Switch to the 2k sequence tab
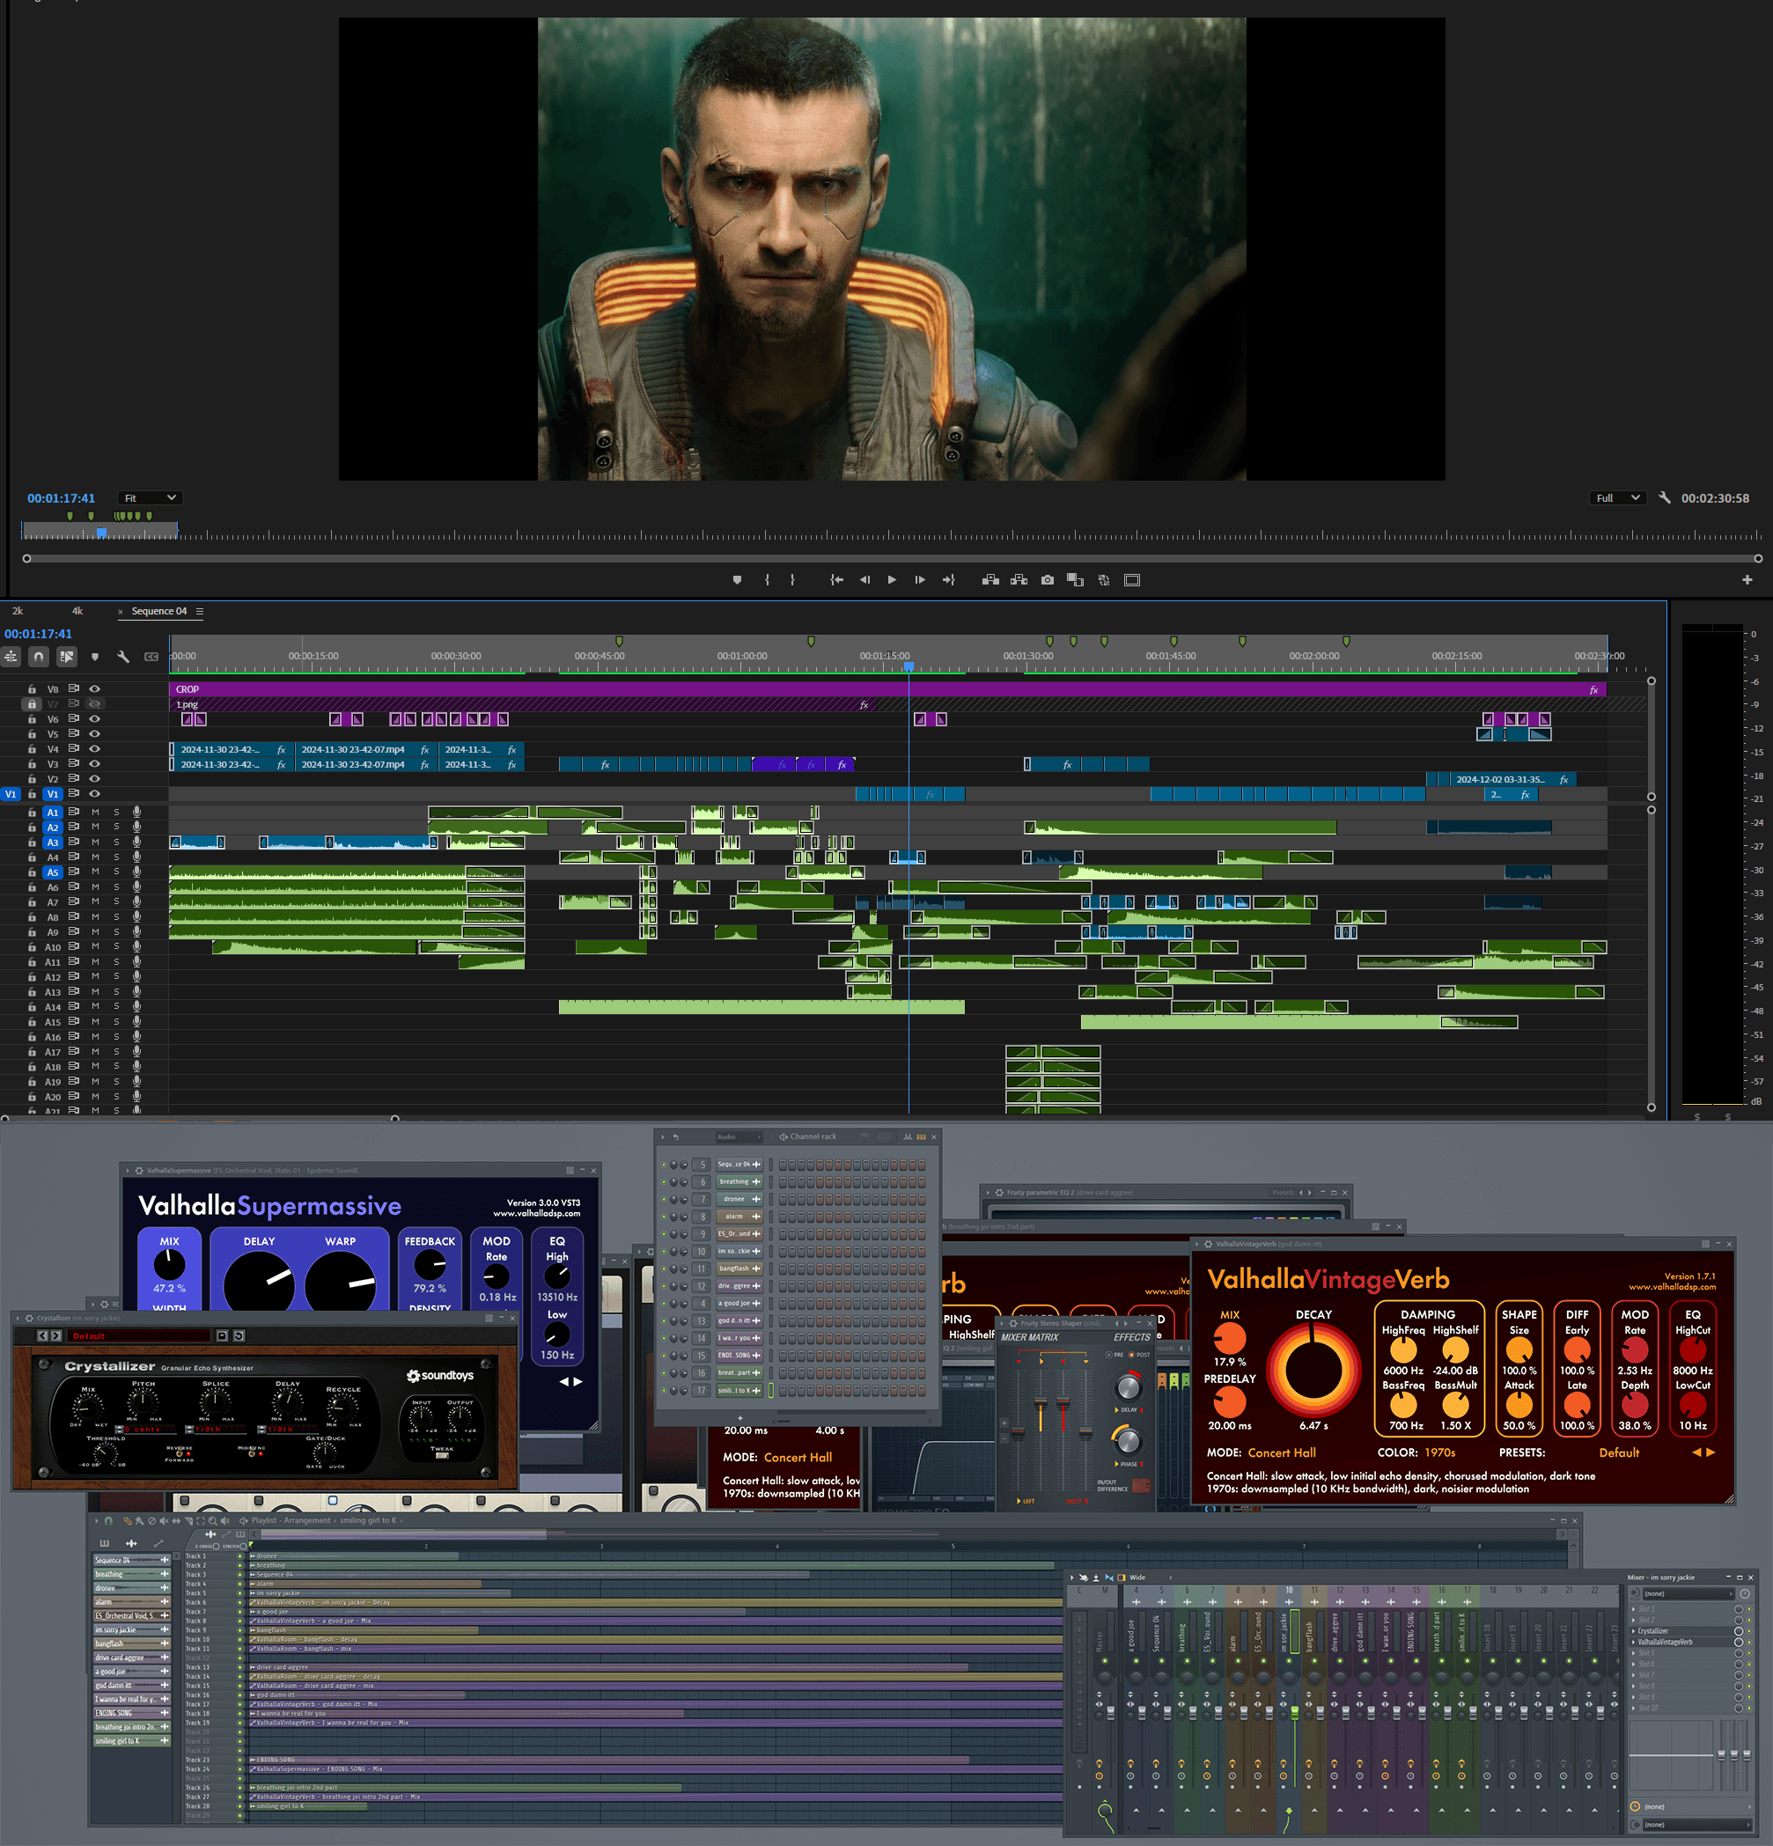The width and height of the screenshot is (1773, 1846). click(x=17, y=611)
